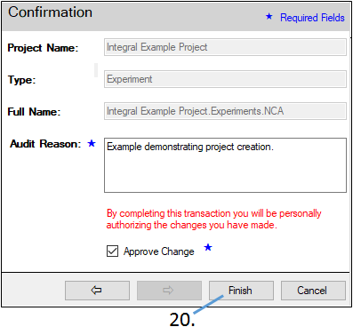Click the Full Name field with Experiments.NCA
Image resolution: width=353 pixels, height=335 pixels.
pos(225,111)
